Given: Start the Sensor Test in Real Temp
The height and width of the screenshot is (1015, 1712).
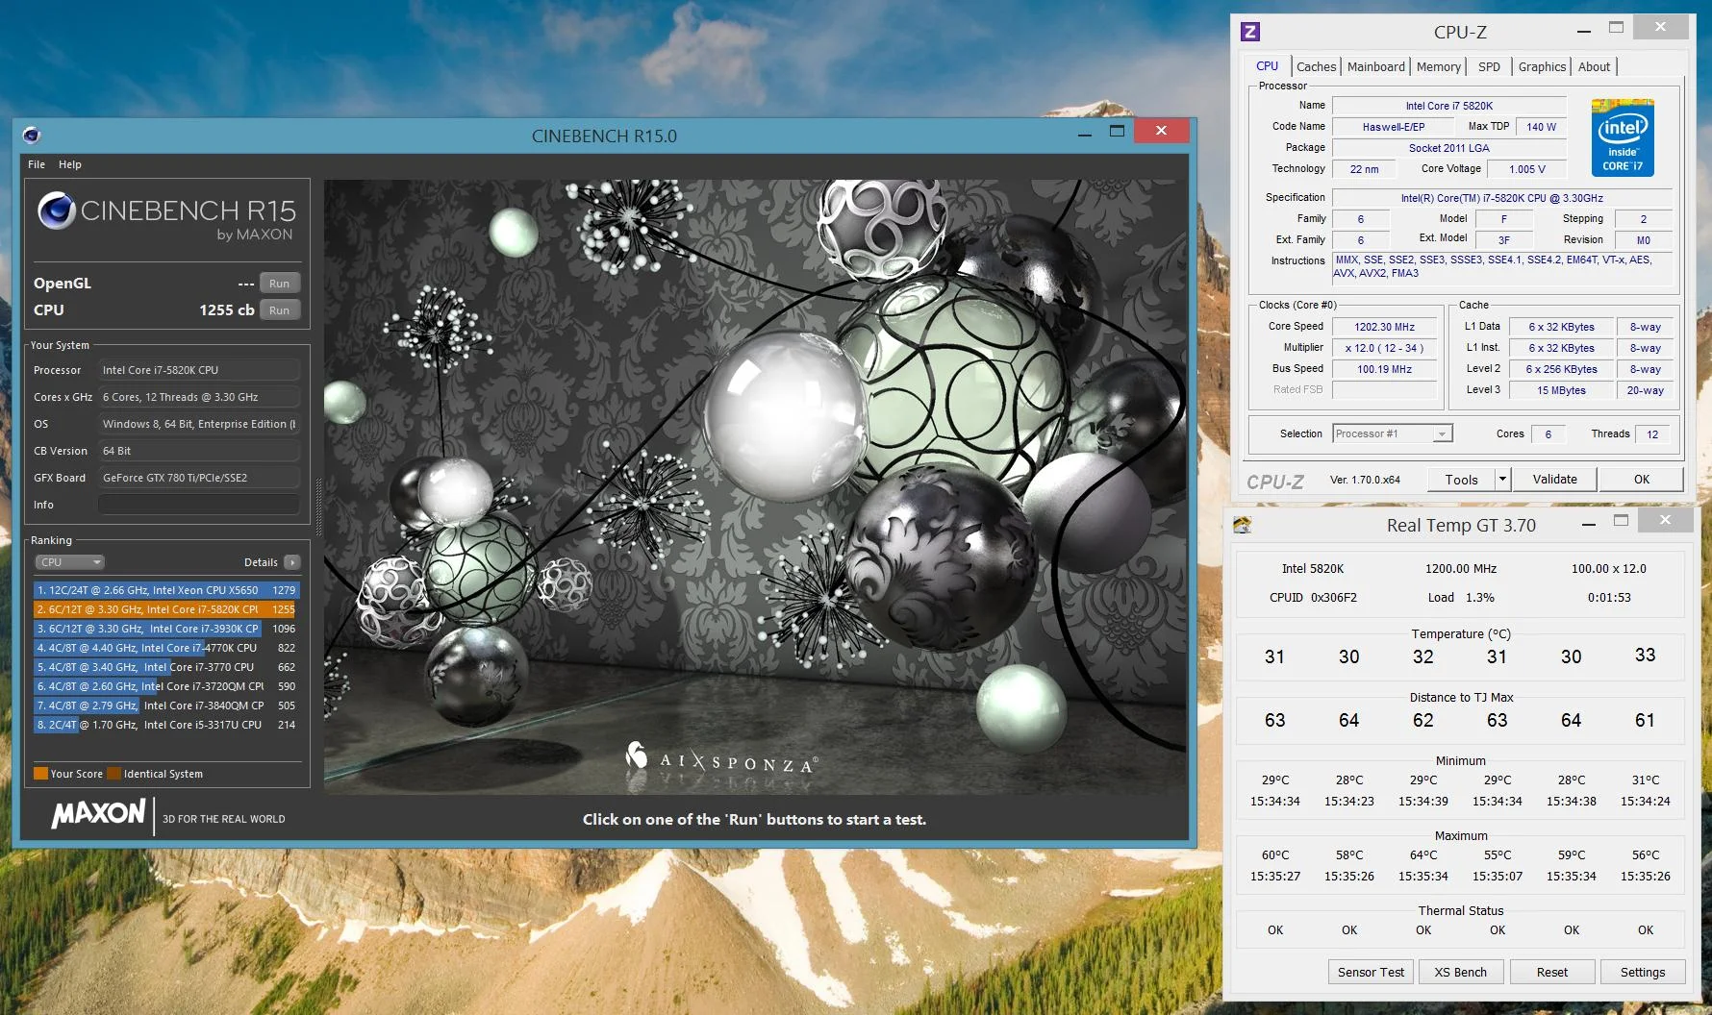Looking at the screenshot, I should pos(1371,972).
